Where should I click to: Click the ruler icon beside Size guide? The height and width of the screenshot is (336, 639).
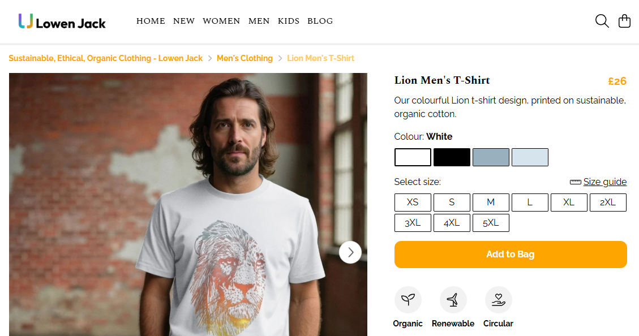tap(575, 182)
